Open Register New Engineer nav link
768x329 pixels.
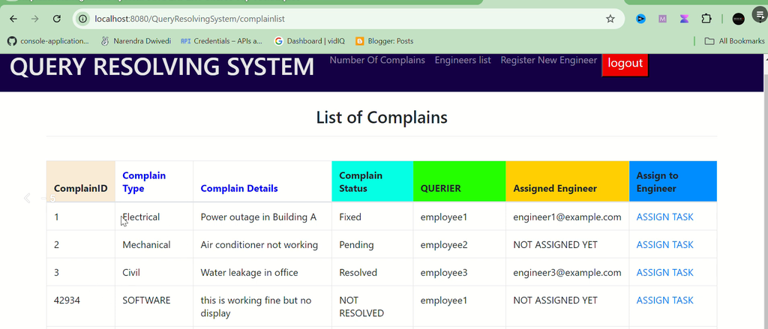point(548,60)
